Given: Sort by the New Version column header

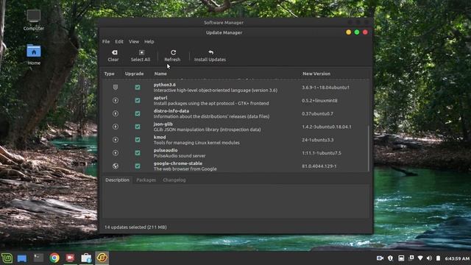Looking at the screenshot, I should point(316,74).
